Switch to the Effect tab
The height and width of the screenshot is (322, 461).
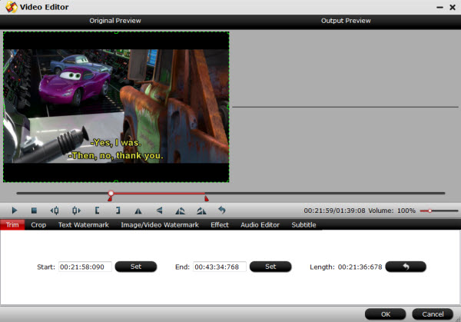(x=220, y=225)
